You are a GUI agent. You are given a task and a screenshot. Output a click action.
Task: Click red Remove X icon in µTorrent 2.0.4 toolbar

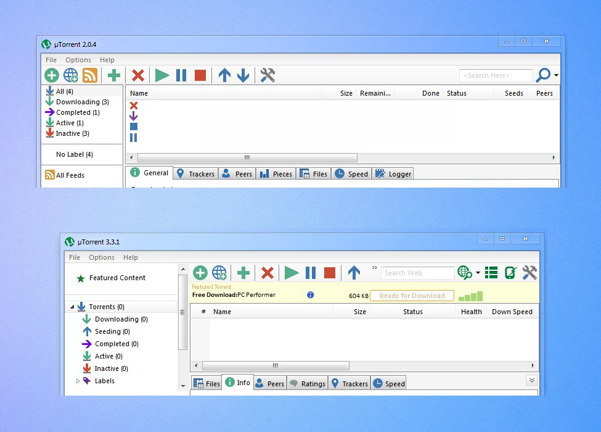click(x=138, y=75)
